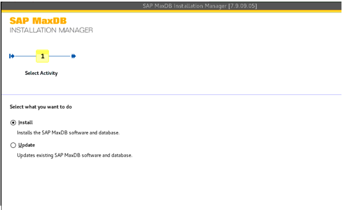Click "Select what you want to do" text
The width and height of the screenshot is (342, 210).
(x=41, y=107)
